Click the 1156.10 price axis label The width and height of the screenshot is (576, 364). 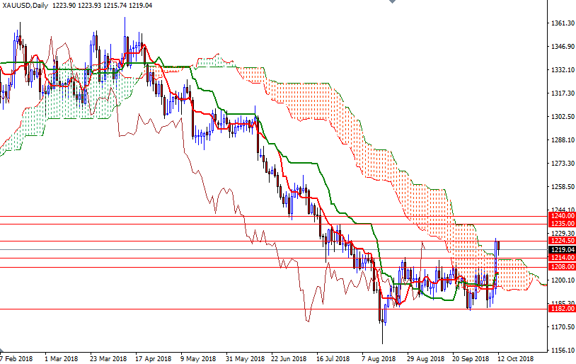pyautogui.click(x=561, y=350)
